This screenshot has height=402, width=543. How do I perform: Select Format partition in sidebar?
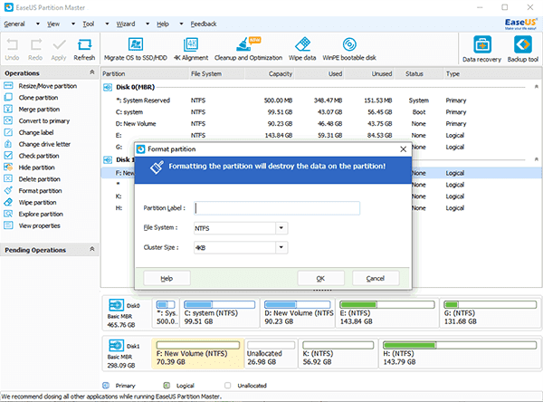tap(33, 191)
